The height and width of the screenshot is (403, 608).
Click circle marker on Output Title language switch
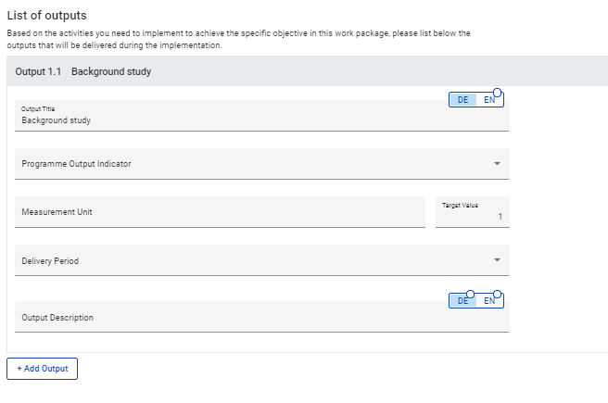click(x=498, y=93)
